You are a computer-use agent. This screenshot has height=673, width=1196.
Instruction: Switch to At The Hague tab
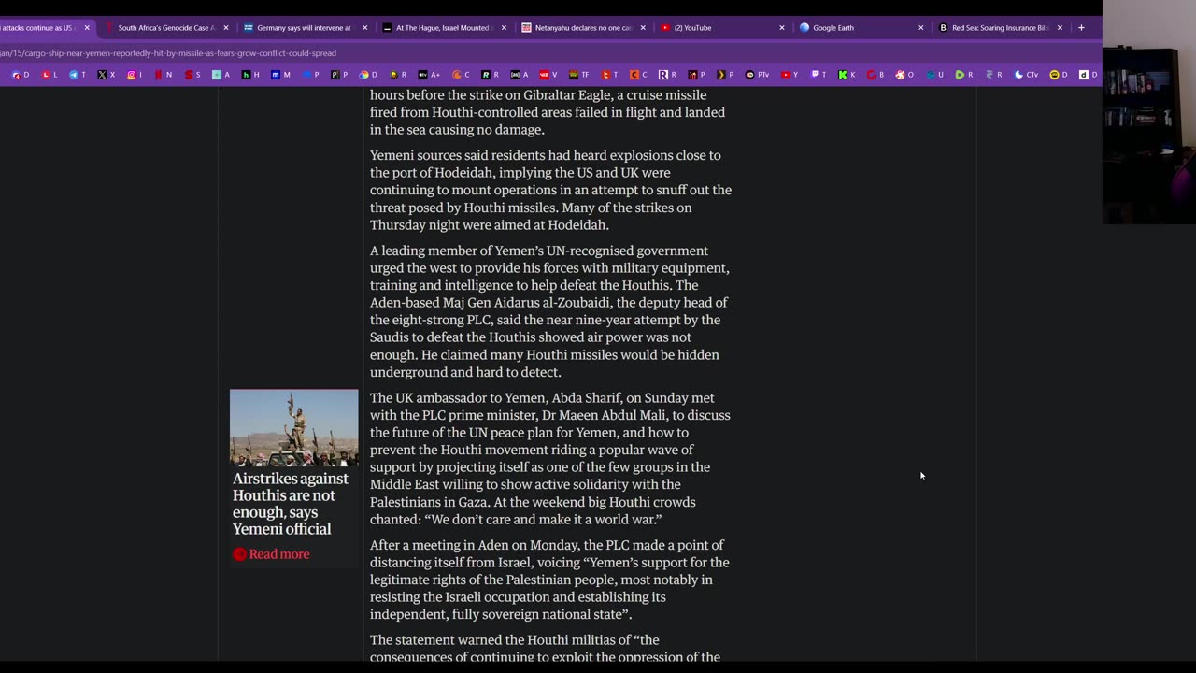(x=443, y=28)
